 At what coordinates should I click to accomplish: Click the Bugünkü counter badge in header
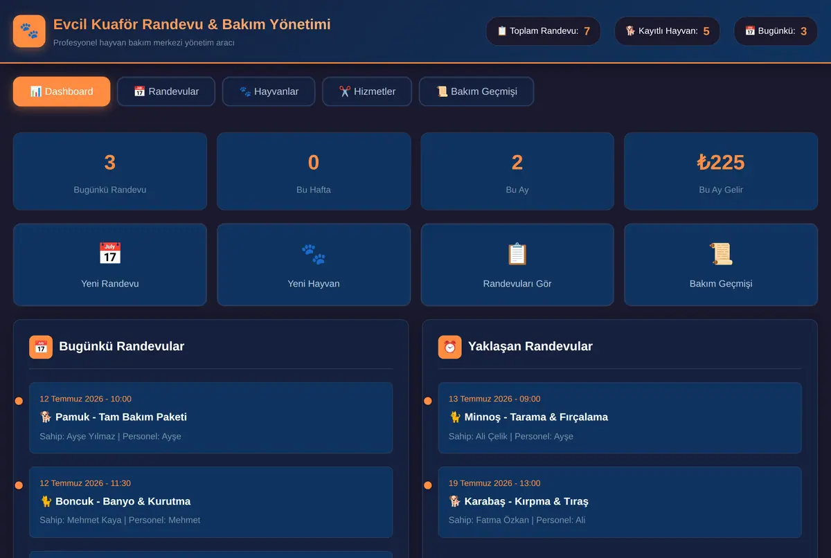click(776, 31)
